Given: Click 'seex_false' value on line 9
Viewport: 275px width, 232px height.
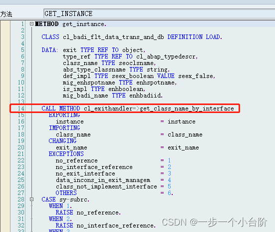Looking at the screenshot, I should 196,76.
